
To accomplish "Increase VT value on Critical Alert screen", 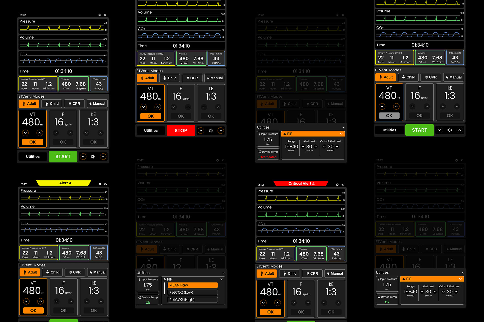I will click(278, 303).
